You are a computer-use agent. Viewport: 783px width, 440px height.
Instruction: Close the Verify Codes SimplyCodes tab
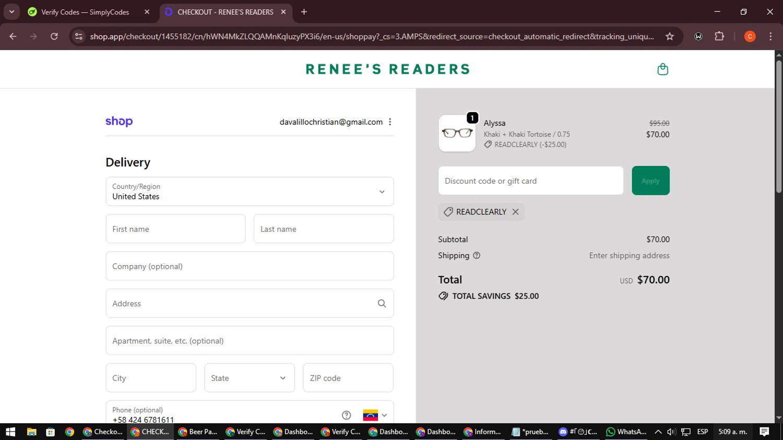coord(147,11)
